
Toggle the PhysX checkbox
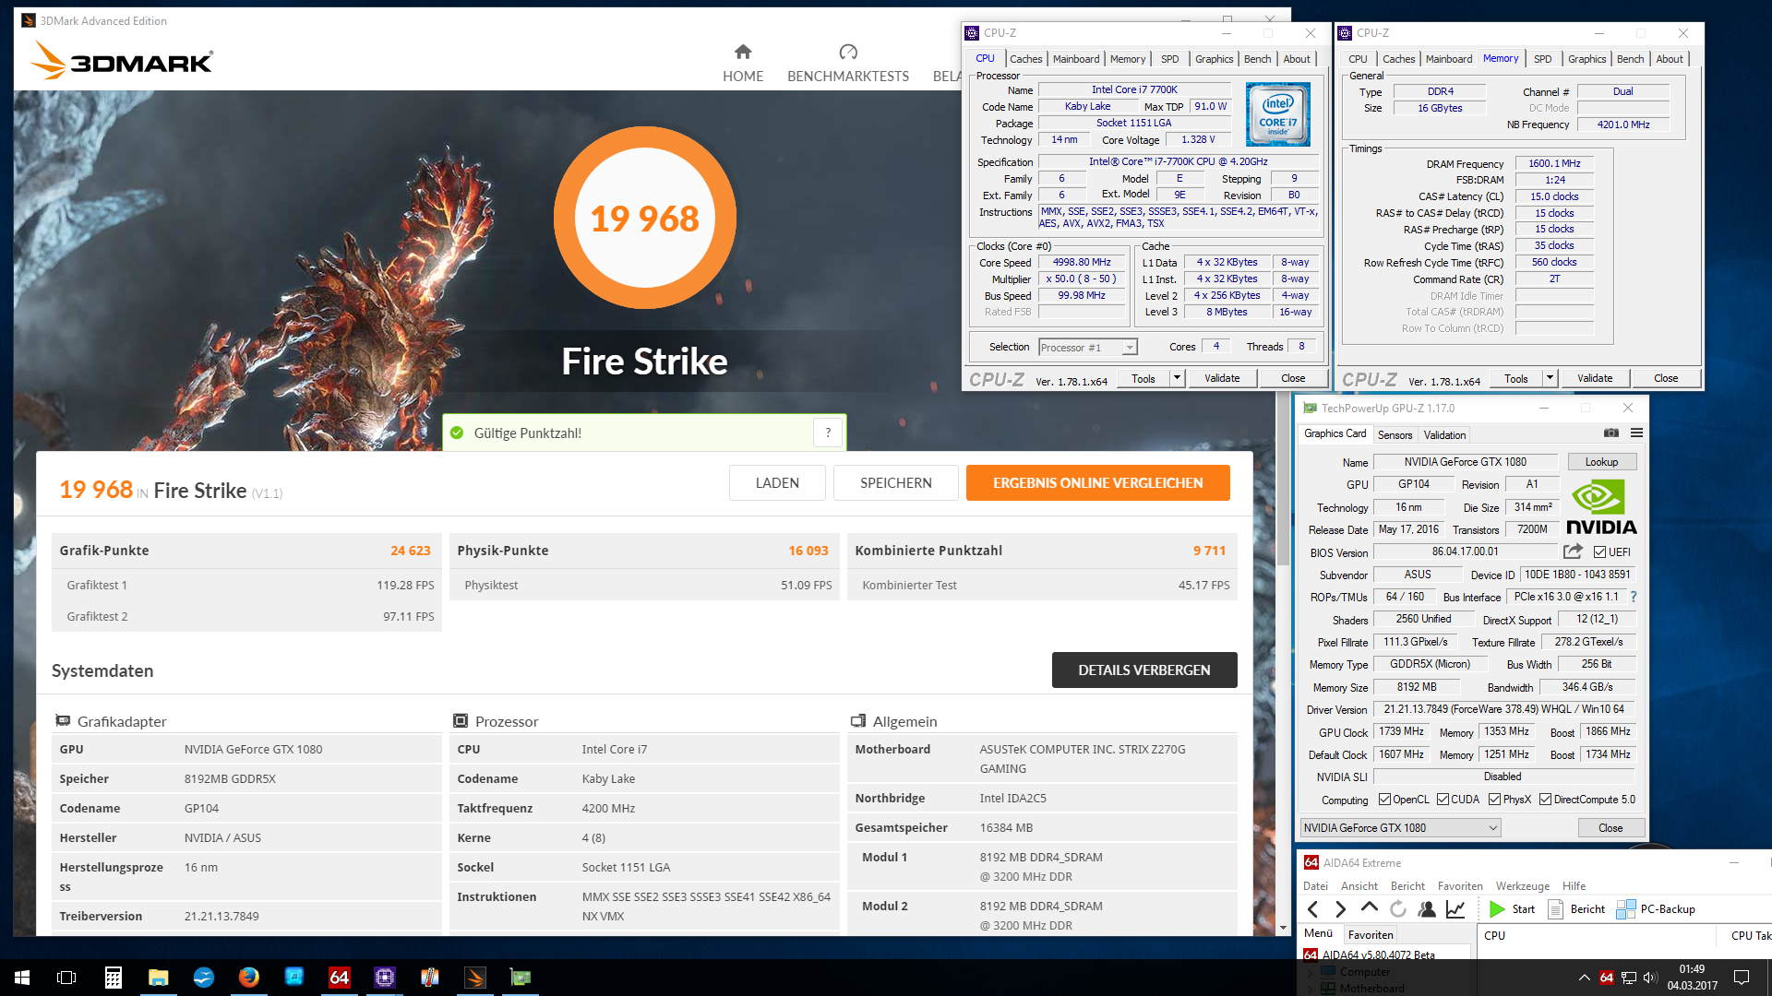[x=1494, y=800]
